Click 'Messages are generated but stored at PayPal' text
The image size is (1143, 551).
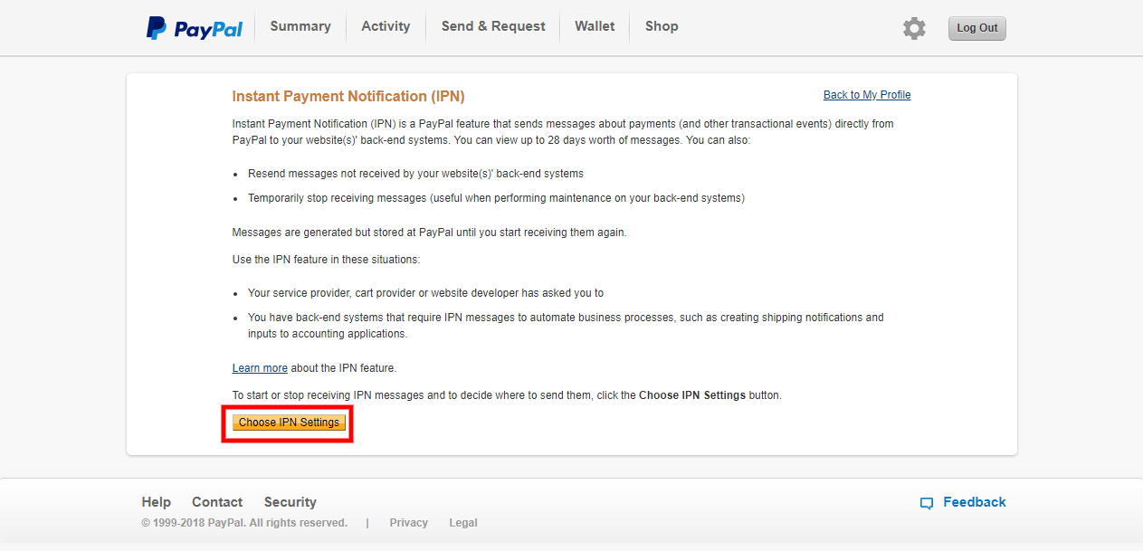point(429,233)
